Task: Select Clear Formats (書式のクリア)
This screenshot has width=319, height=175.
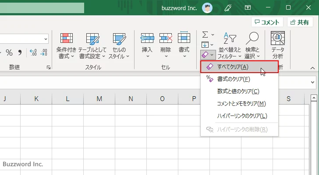Action: (x=234, y=79)
